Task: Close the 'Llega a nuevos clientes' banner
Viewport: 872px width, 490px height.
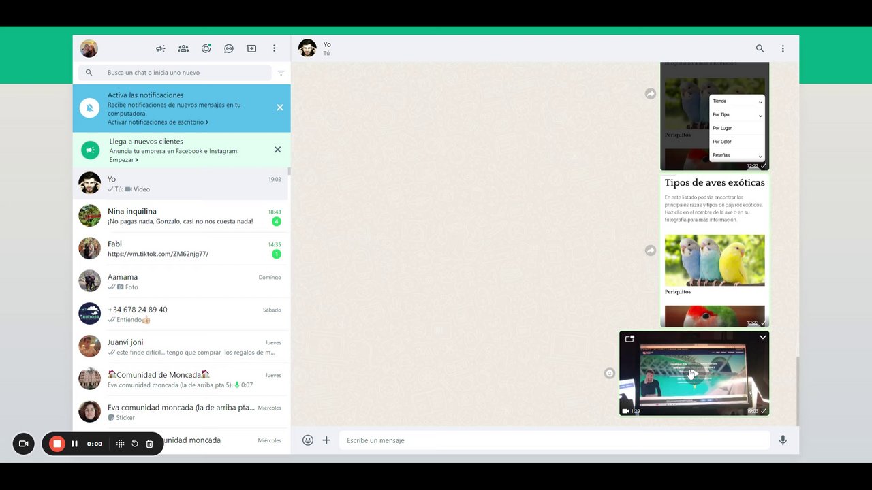Action: (x=277, y=150)
